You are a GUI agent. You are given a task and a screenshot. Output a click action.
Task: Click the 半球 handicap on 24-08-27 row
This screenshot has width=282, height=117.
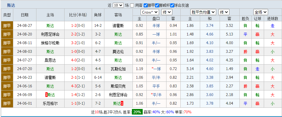pos(156,26)
